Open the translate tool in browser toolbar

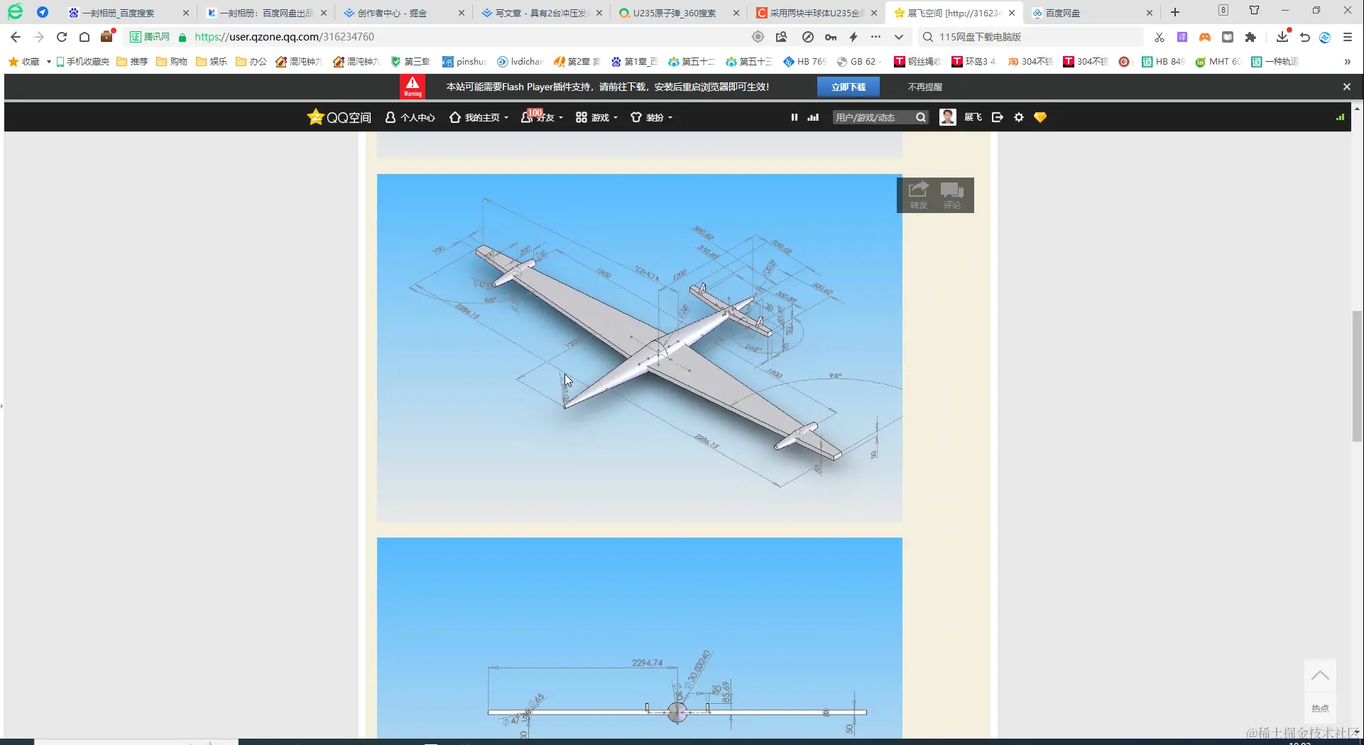pyautogui.click(x=1182, y=37)
